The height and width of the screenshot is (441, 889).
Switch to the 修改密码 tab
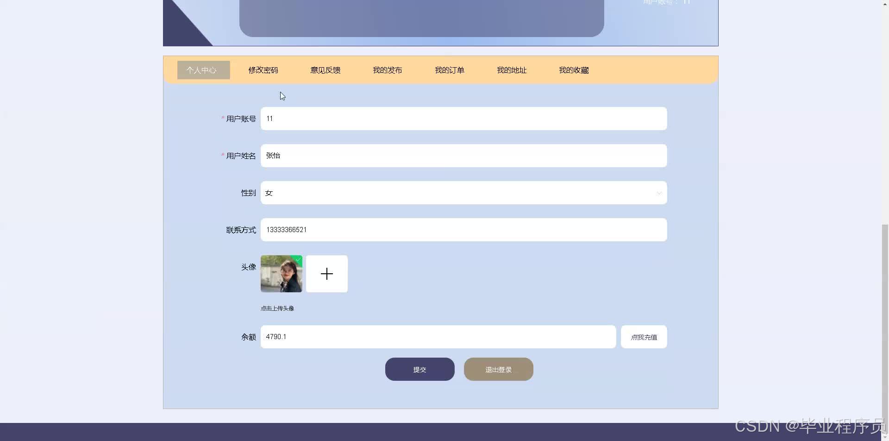click(x=263, y=70)
